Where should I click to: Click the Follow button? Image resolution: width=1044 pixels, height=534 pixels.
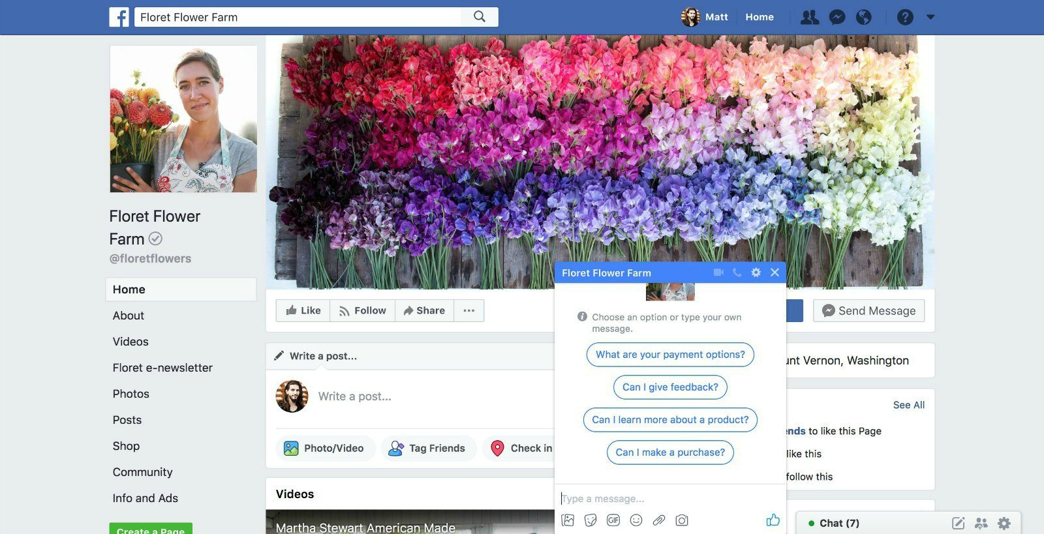point(363,310)
